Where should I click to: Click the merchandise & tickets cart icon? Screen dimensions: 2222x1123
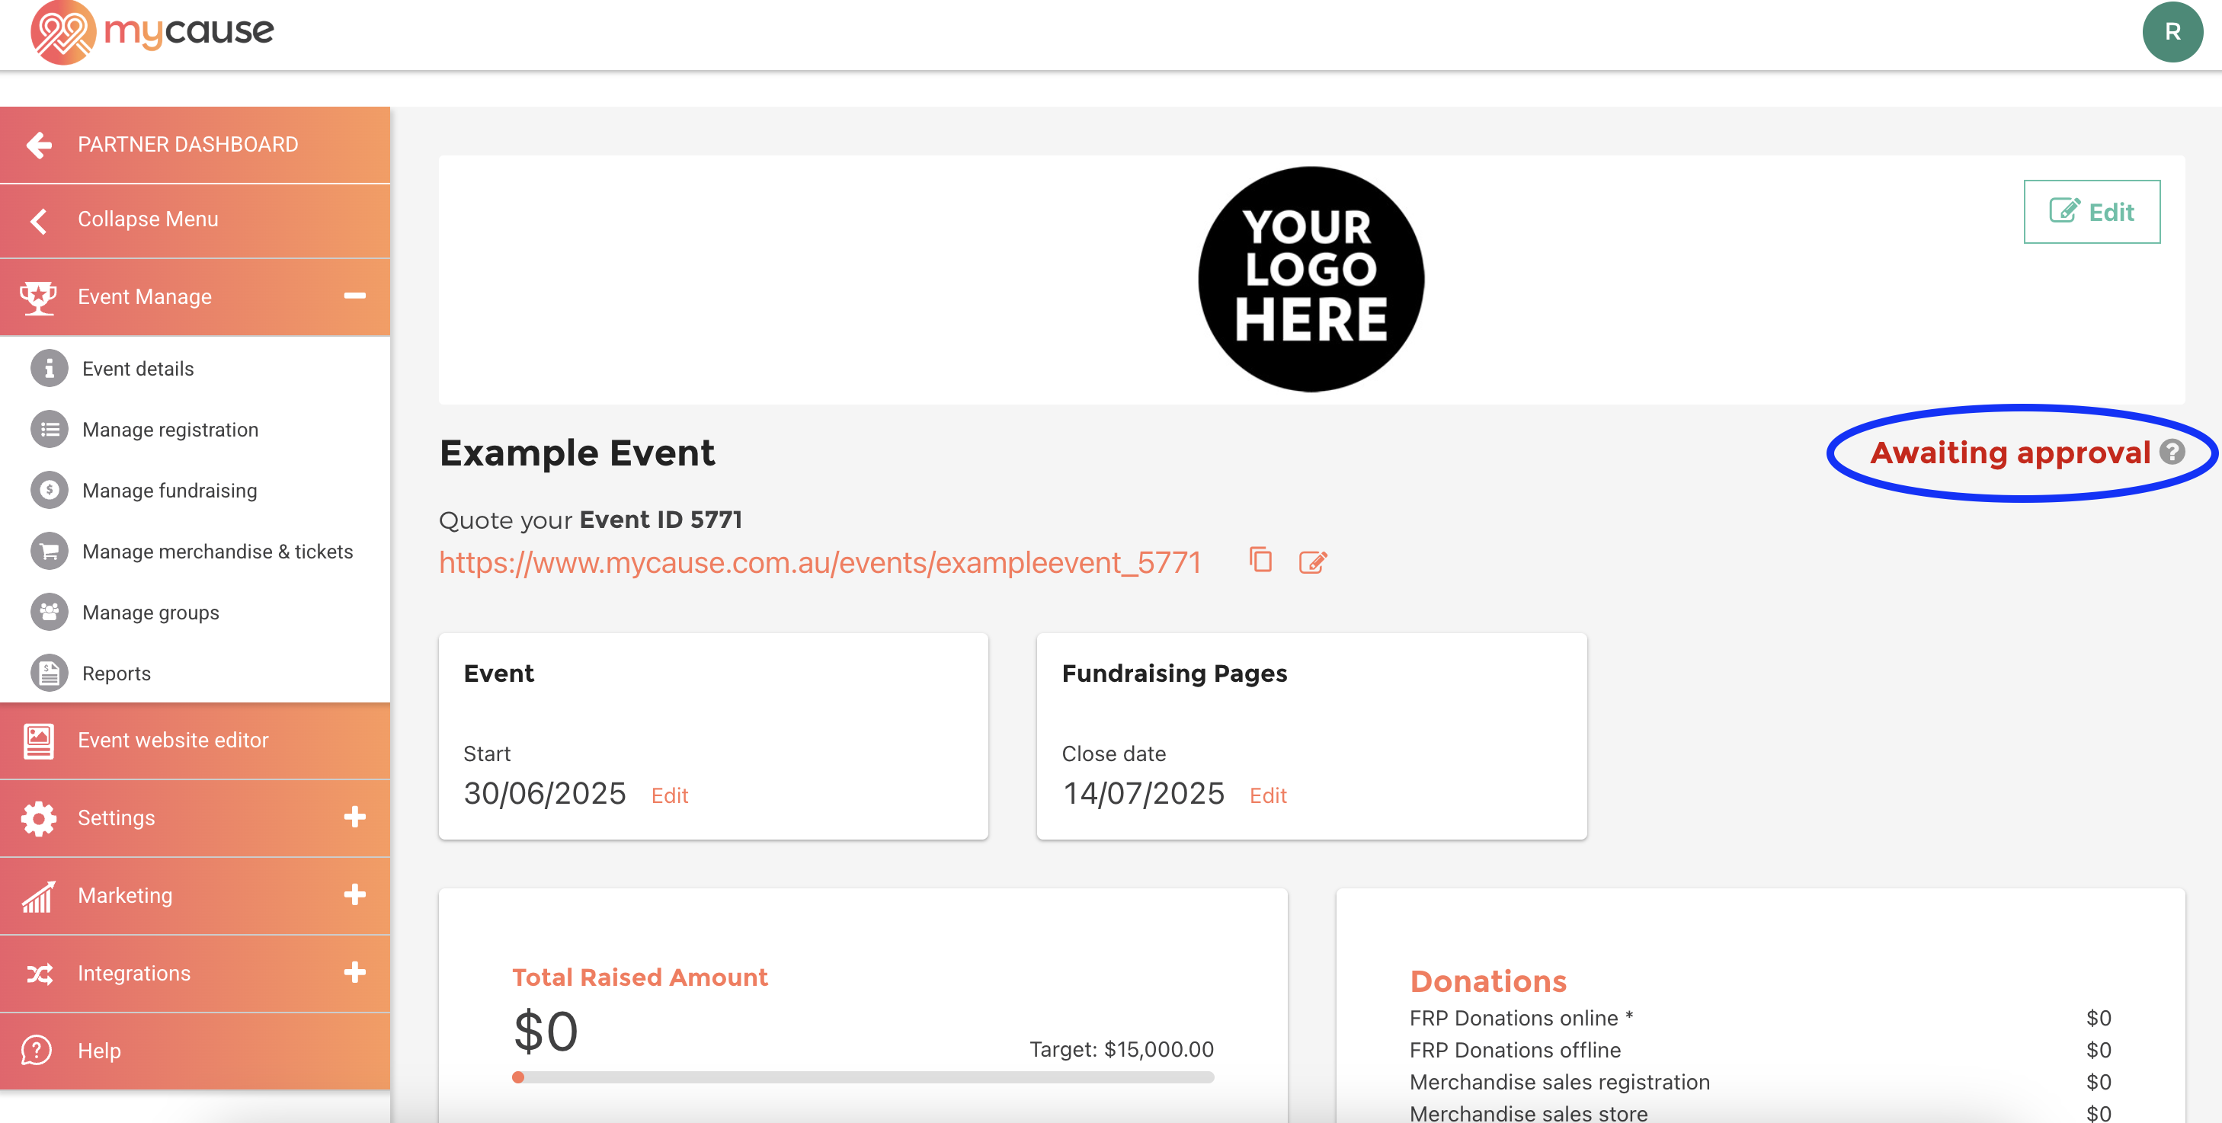(x=50, y=551)
